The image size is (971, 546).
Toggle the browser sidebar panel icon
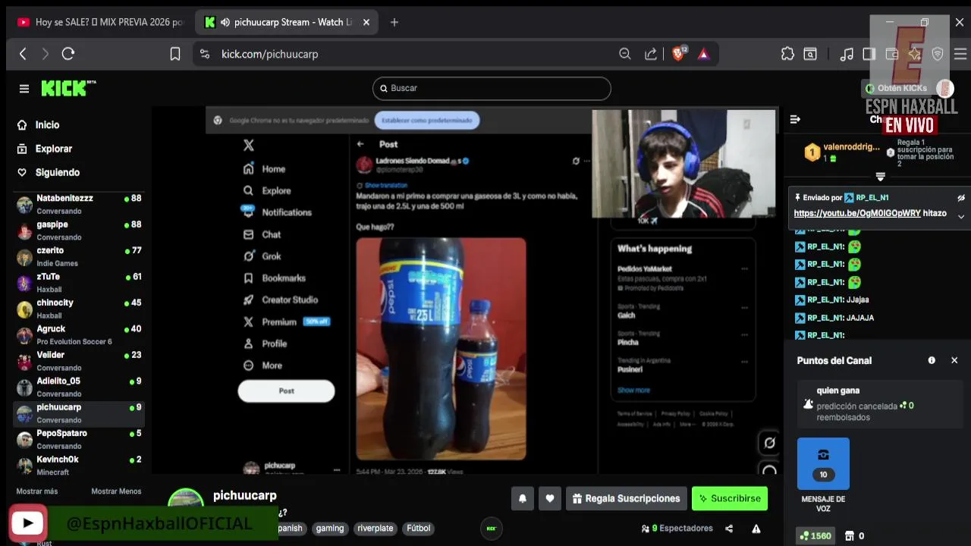(869, 54)
